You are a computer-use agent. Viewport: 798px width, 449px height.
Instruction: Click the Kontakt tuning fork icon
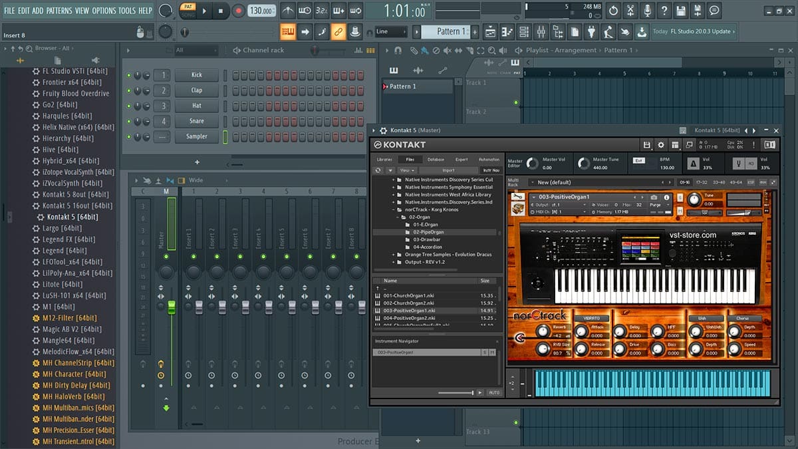coord(738,163)
